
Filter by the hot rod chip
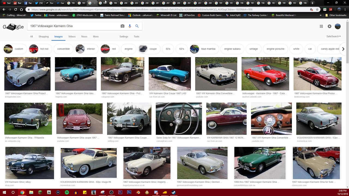[x=40, y=49]
